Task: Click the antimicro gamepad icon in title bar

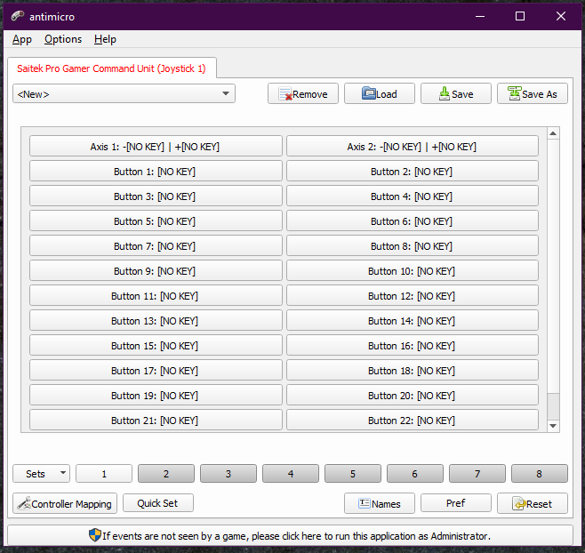Action: pos(18,16)
